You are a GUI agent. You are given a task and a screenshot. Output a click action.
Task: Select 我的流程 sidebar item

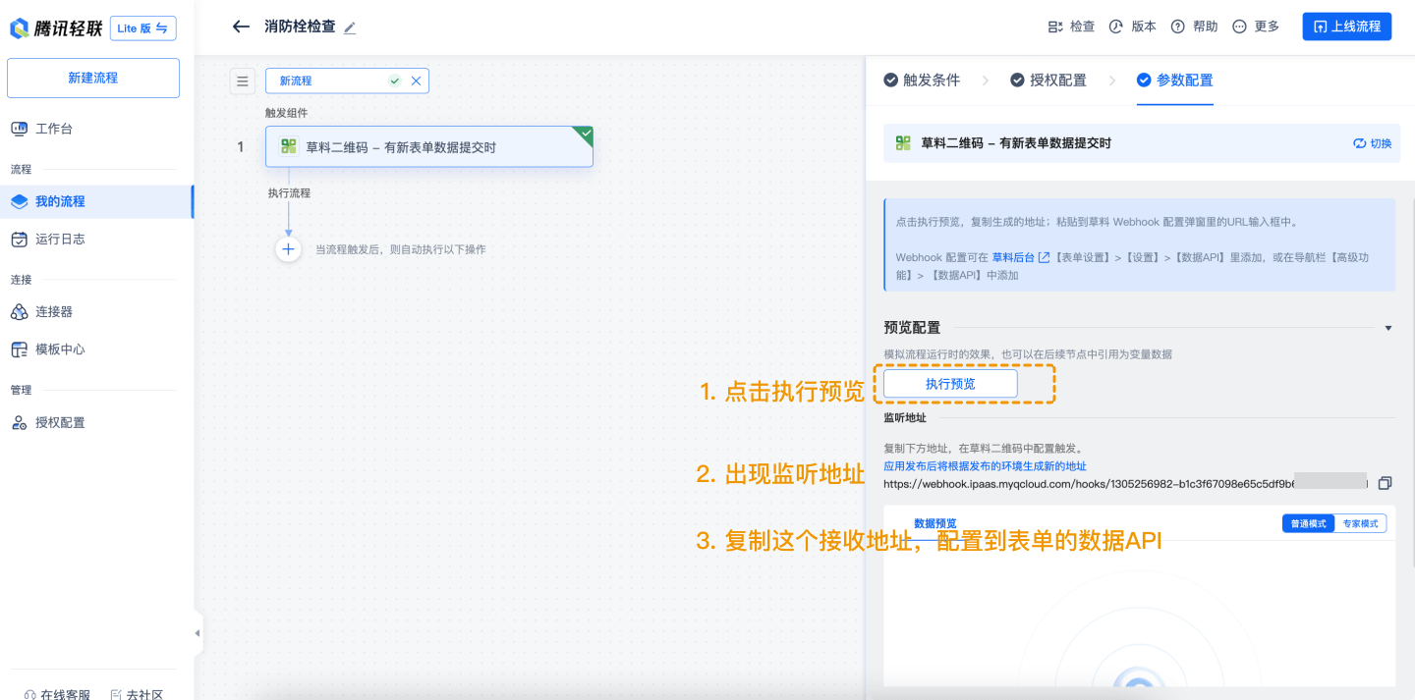[96, 201]
